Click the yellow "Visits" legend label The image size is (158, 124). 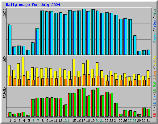click(x=155, y=61)
